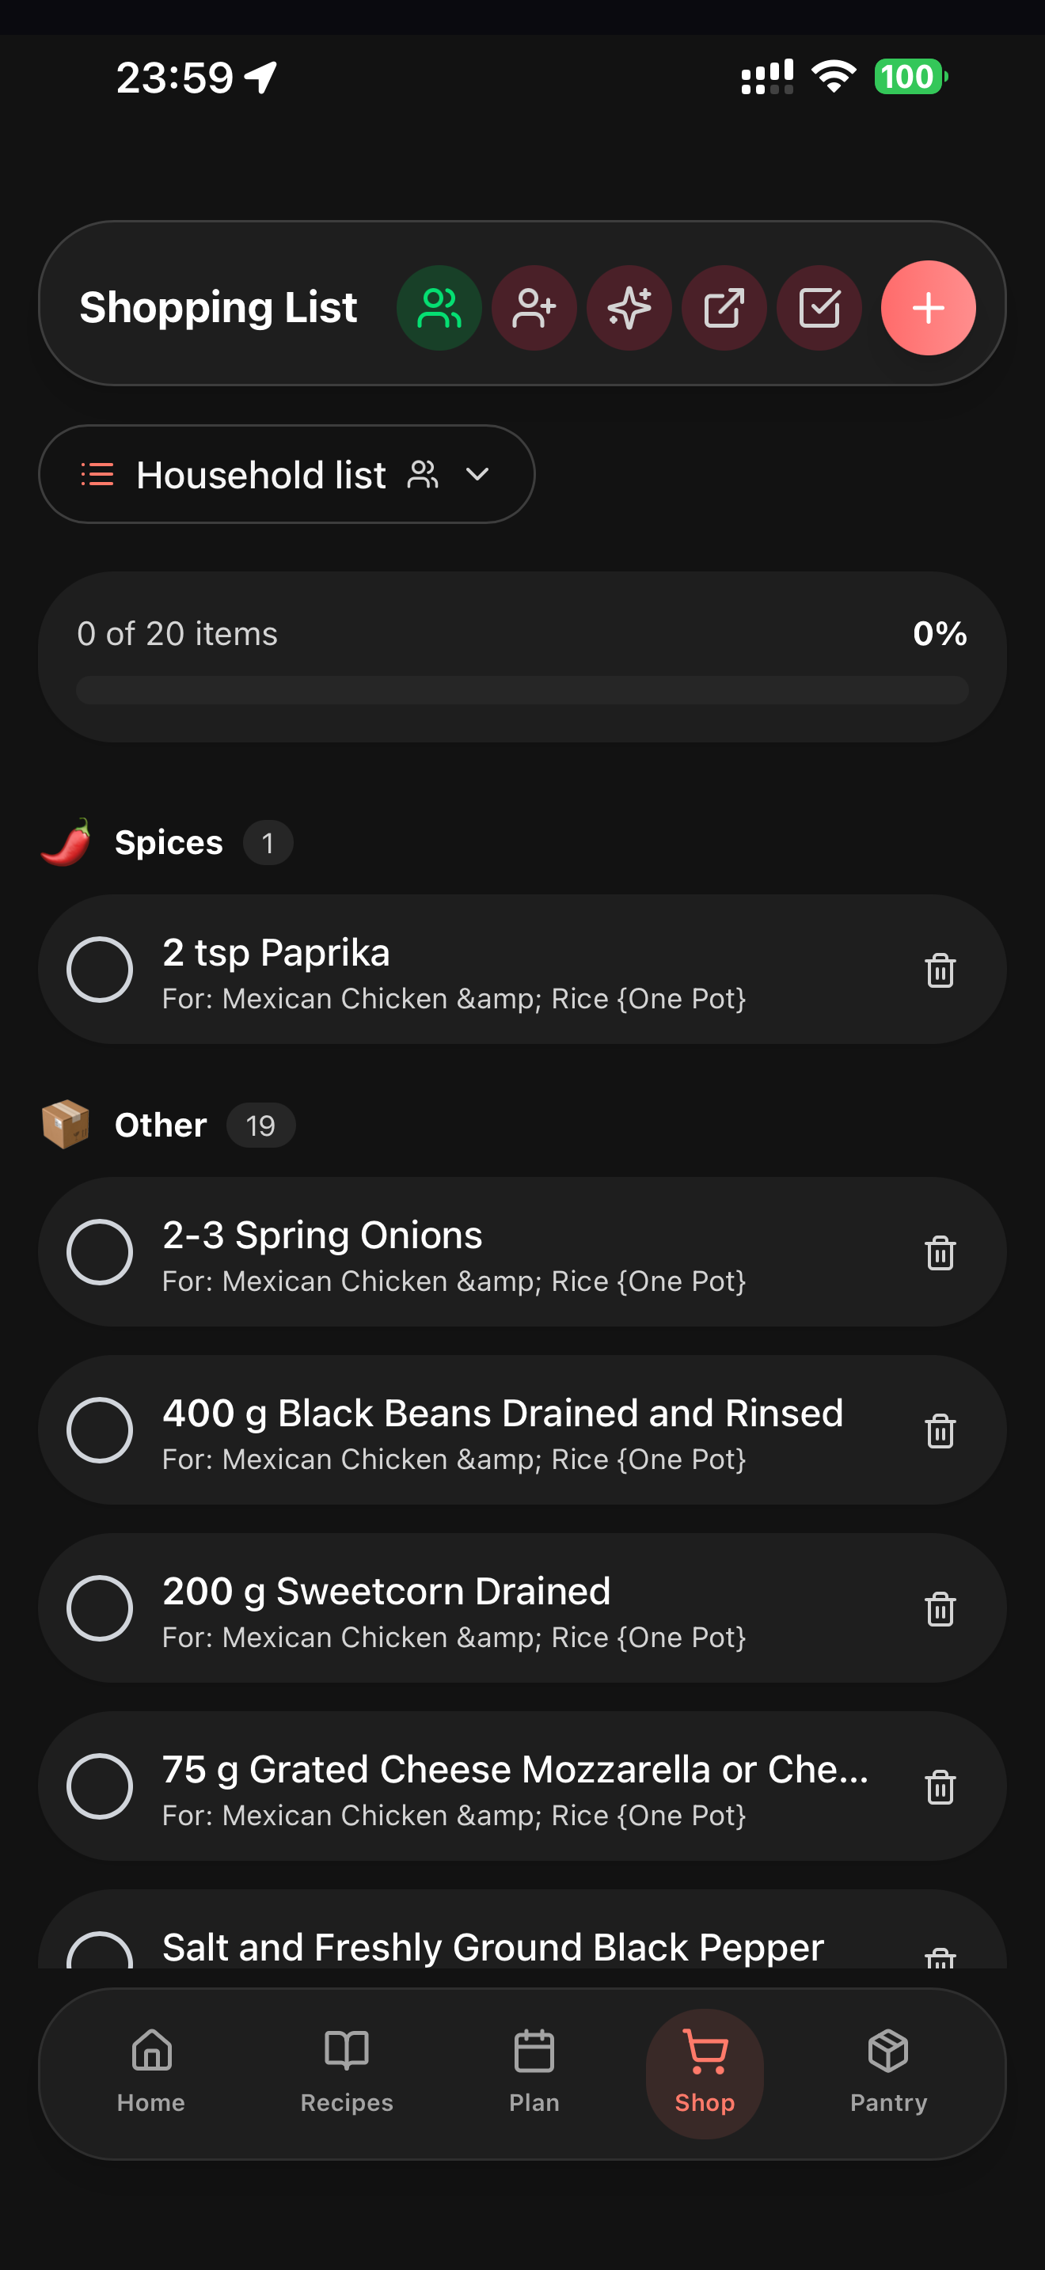Viewport: 1045px width, 2270px height.
Task: Switch to the Pantry tab
Action: pos(888,2073)
